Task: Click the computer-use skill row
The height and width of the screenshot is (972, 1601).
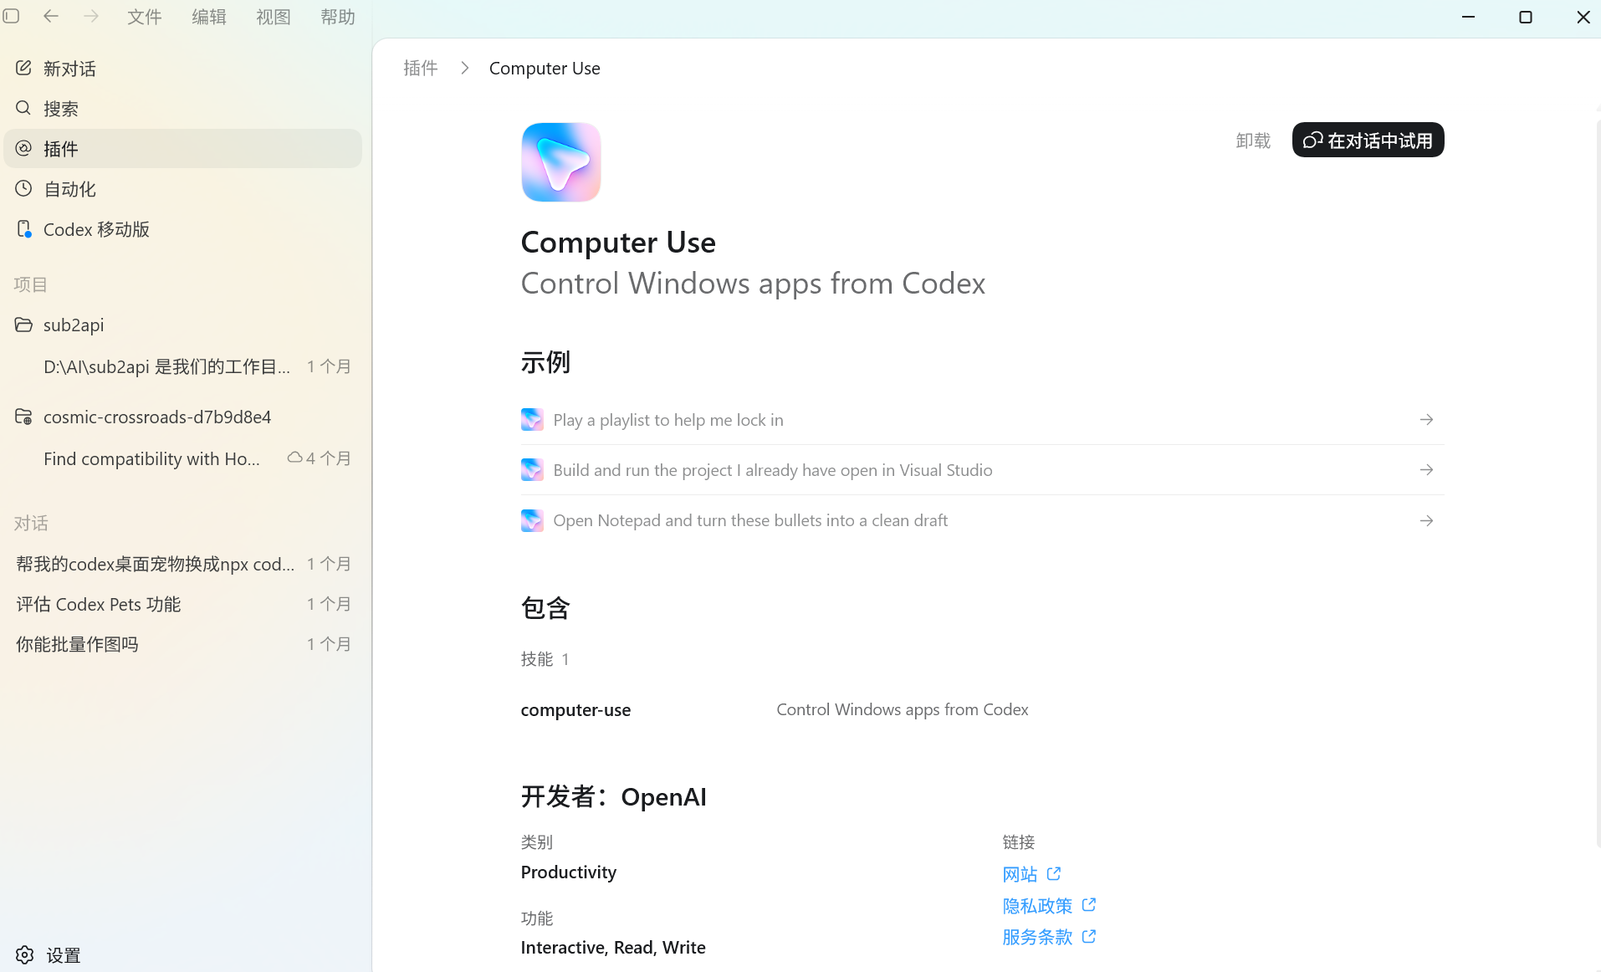Action: 982,709
